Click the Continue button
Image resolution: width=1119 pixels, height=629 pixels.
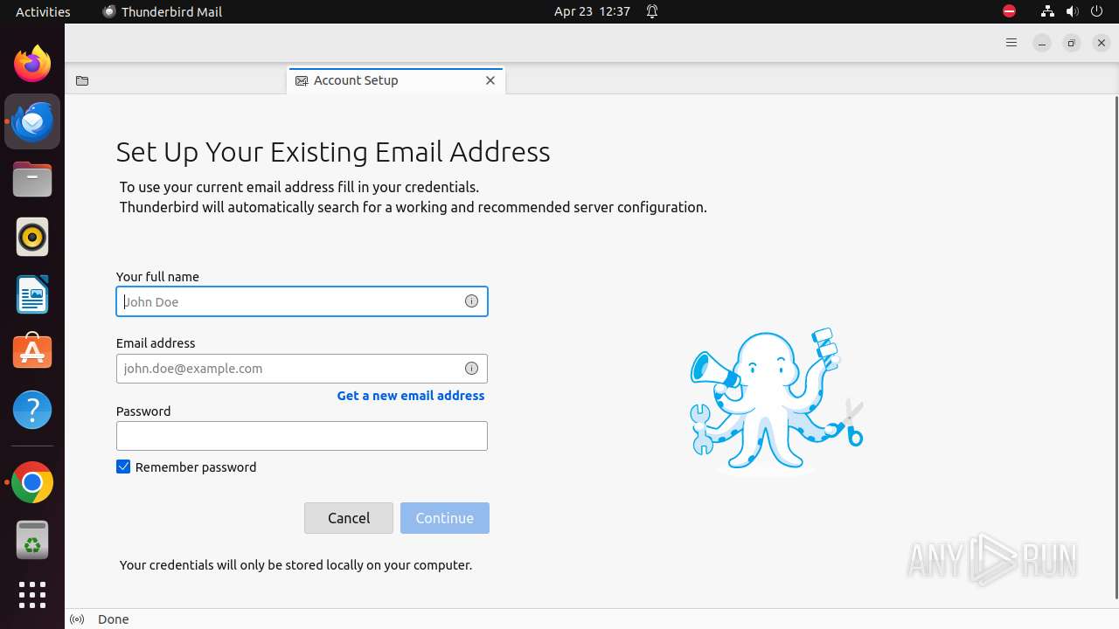(445, 518)
